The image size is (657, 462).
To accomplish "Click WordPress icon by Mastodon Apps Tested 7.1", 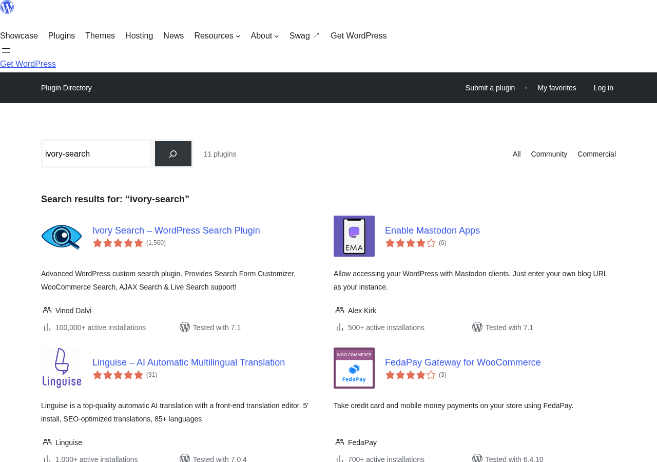I will tap(477, 327).
